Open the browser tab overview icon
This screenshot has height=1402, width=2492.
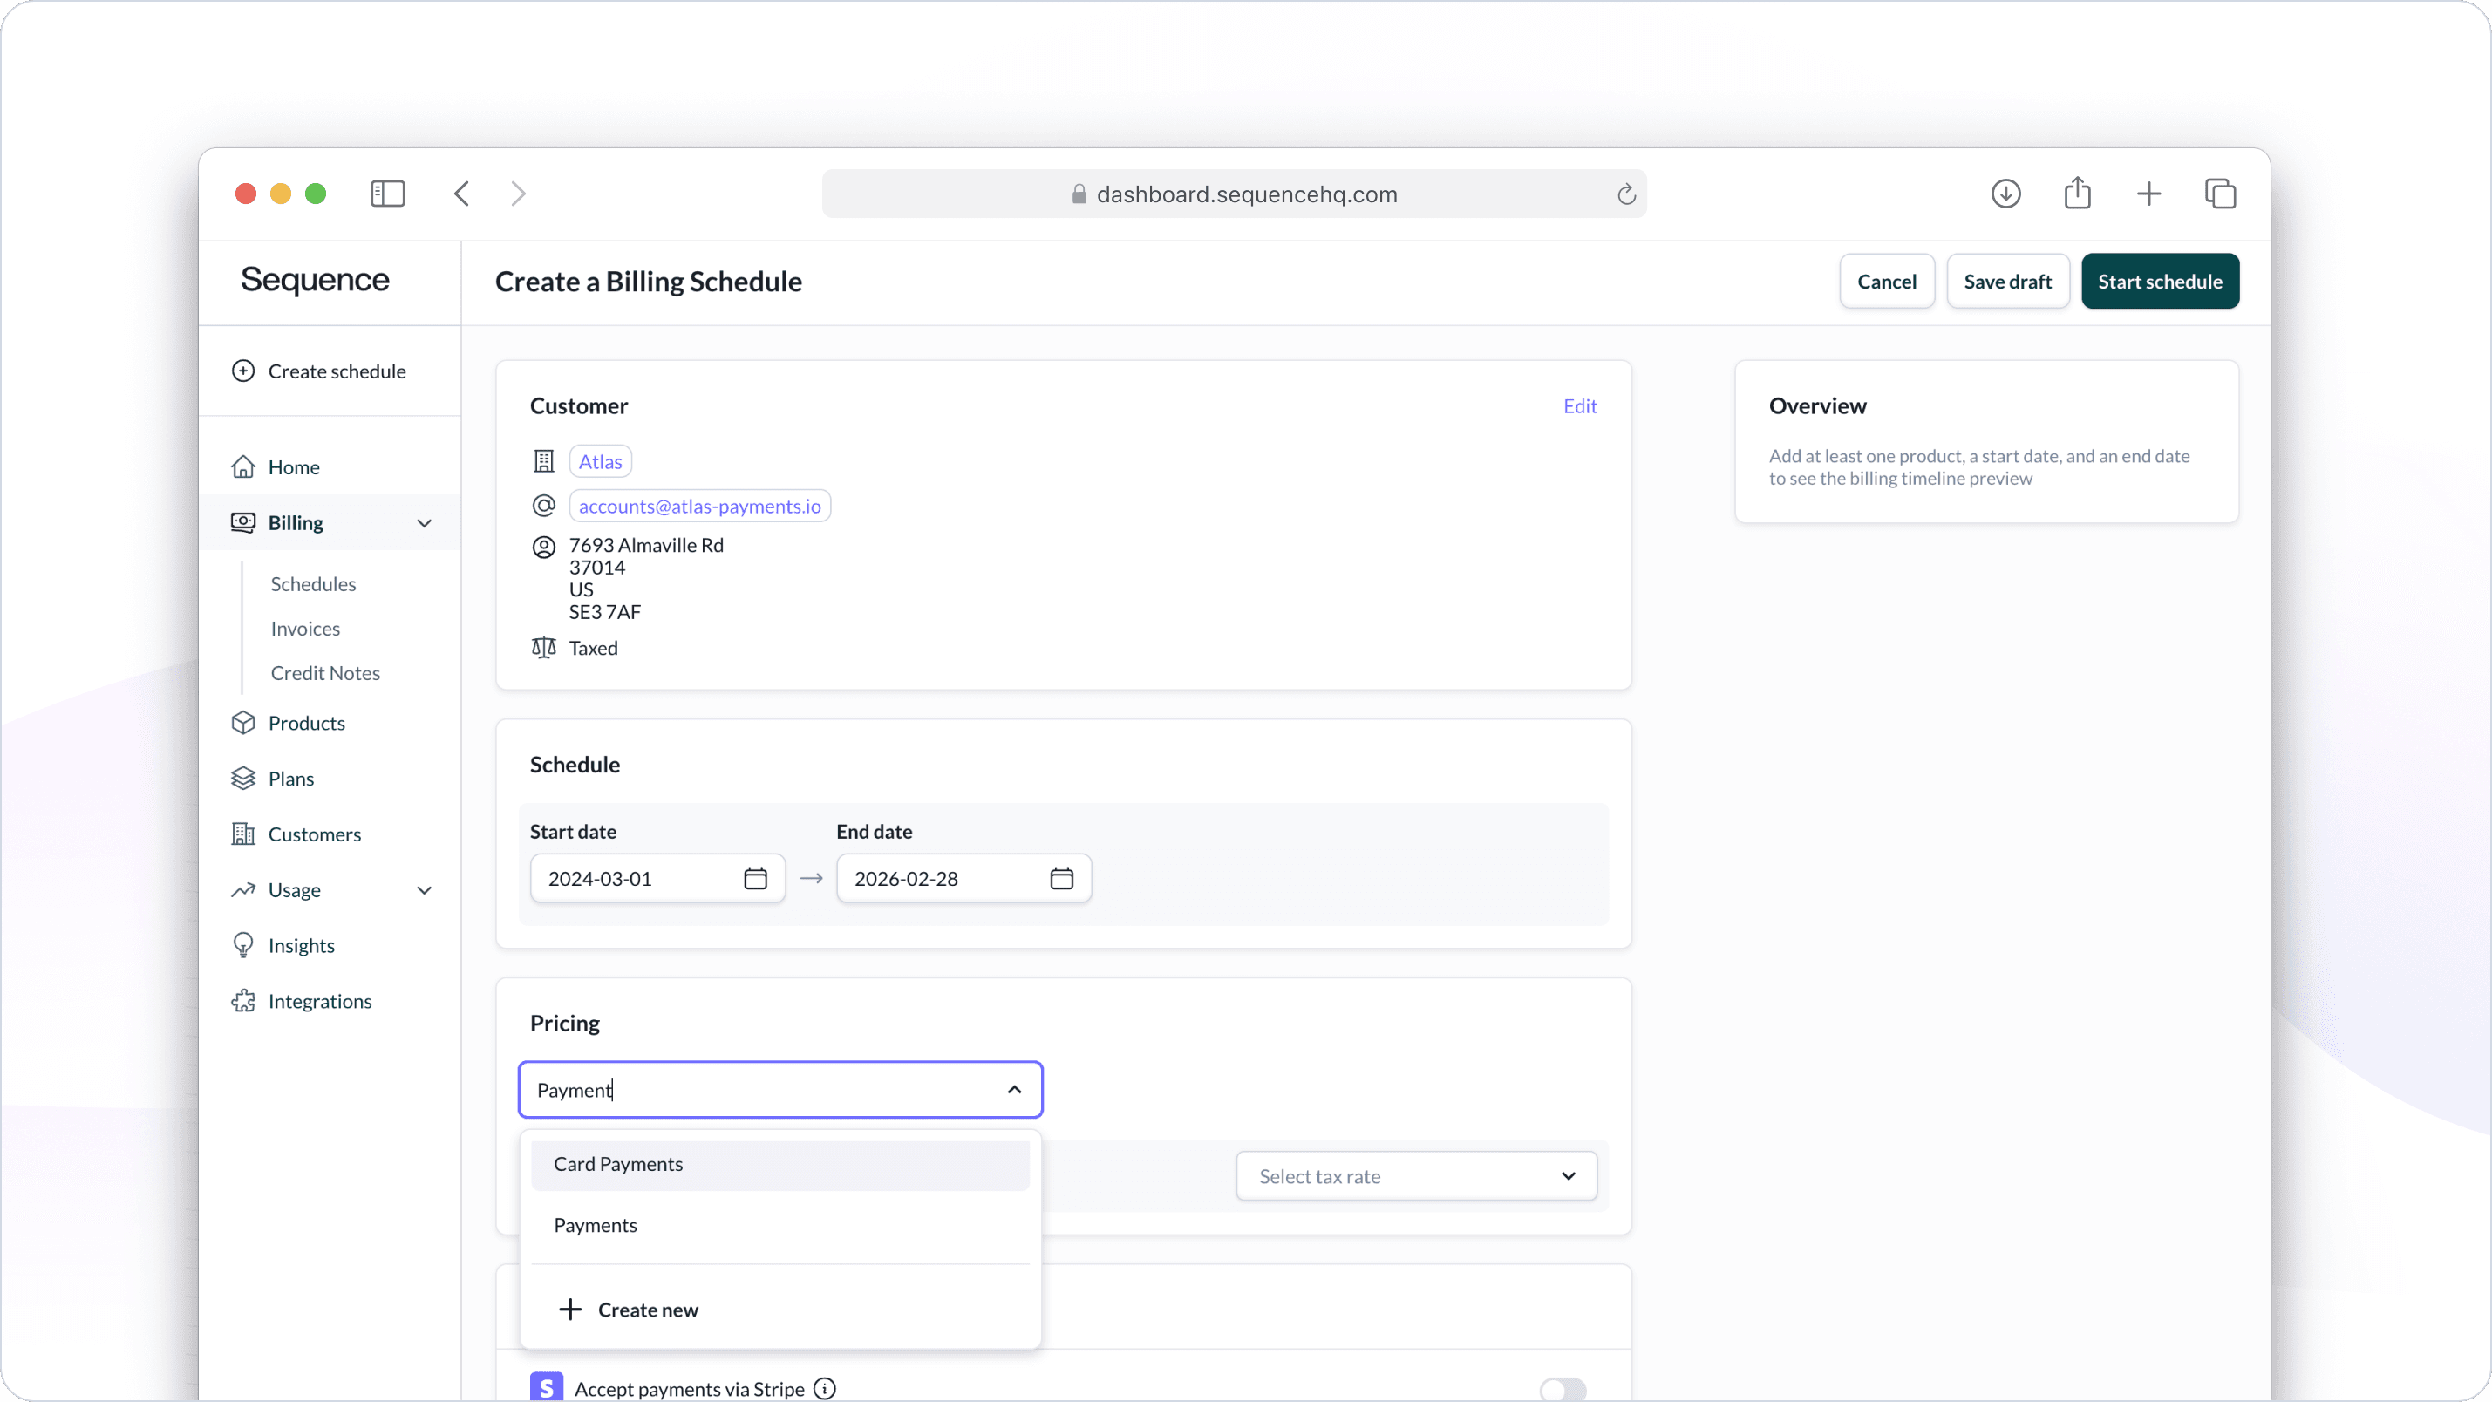coord(2220,194)
